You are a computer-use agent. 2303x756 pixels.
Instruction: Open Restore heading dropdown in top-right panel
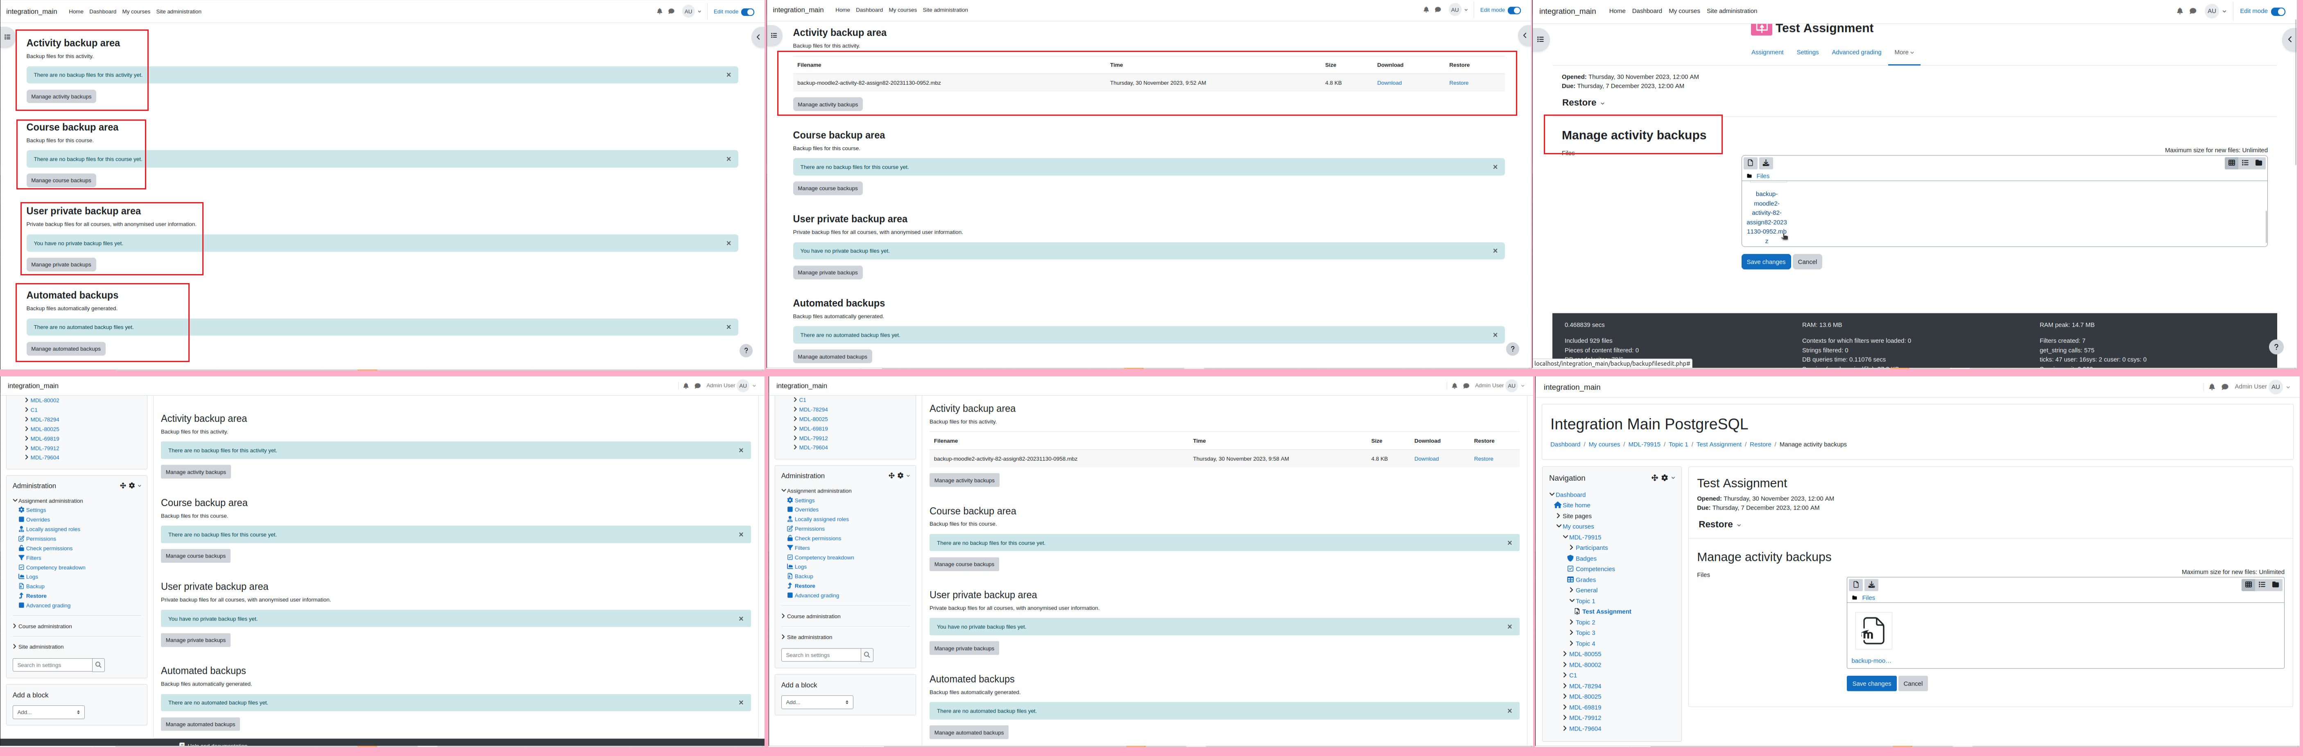click(x=1583, y=103)
